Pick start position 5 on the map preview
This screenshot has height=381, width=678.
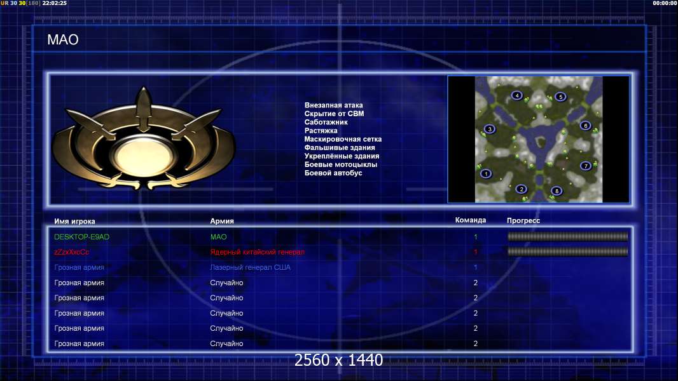pyautogui.click(x=560, y=97)
